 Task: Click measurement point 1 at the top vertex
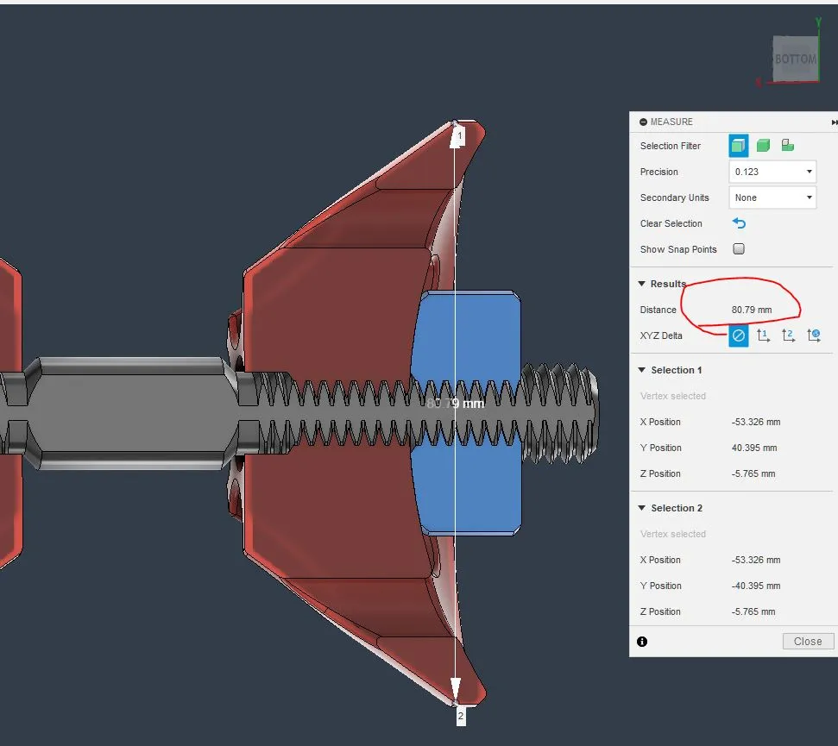456,125
